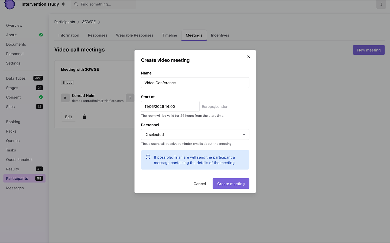Click the K avatar for Konrad Holm
The image size is (390, 243).
click(65, 98)
